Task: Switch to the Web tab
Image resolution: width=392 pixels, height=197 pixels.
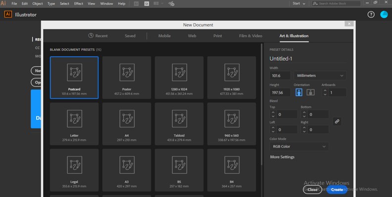Action: (x=192, y=36)
